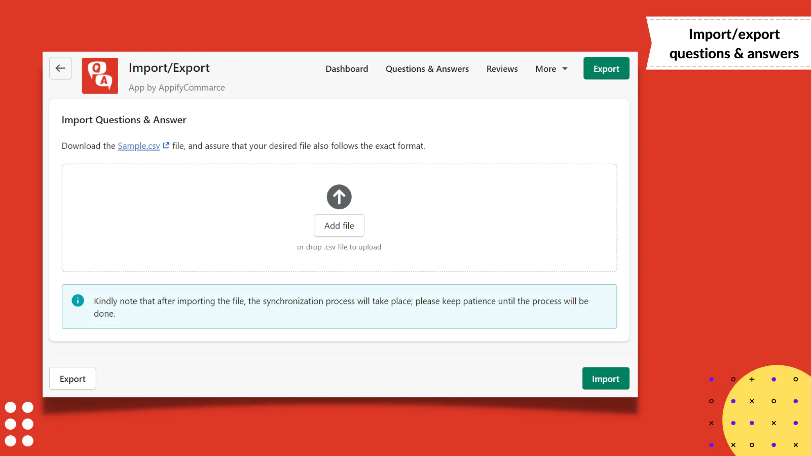Click the white Export button at bottom

(x=72, y=378)
